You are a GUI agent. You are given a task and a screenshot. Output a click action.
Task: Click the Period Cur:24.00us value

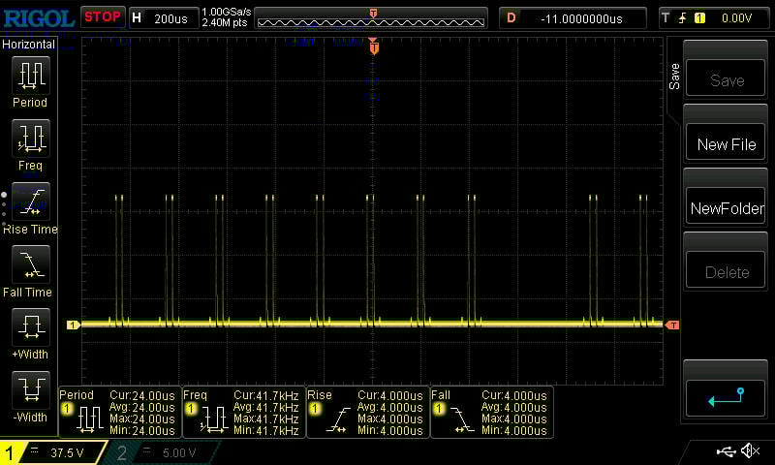[x=142, y=396]
